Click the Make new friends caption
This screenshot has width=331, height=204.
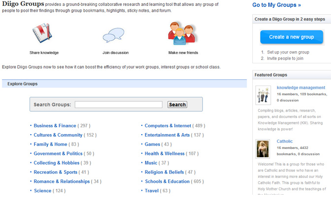click(183, 53)
